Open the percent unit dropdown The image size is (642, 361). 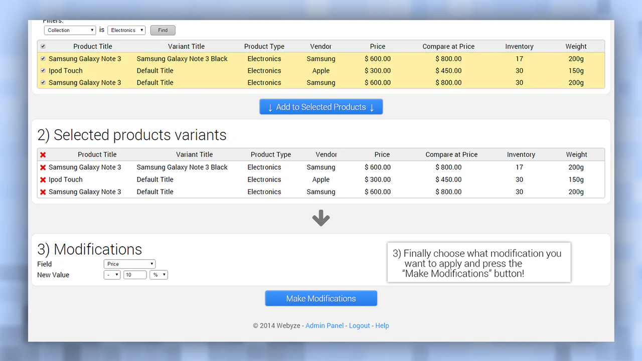click(158, 275)
